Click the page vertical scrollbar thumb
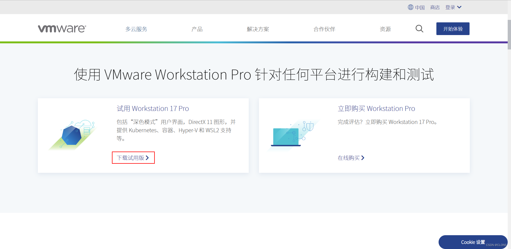This screenshot has width=511, height=249. pos(509,34)
